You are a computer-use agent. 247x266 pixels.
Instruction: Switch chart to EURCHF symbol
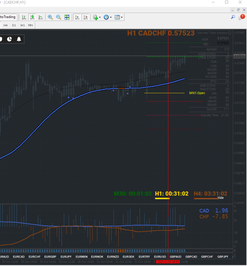(35, 257)
